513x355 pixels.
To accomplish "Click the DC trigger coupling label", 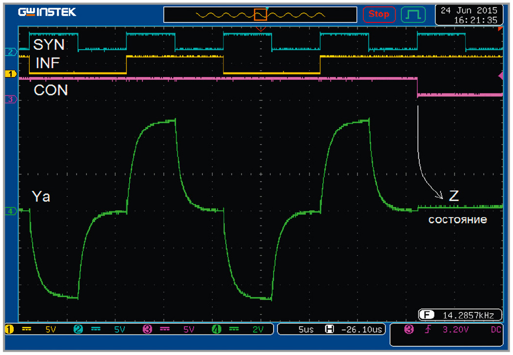I will click(x=496, y=330).
